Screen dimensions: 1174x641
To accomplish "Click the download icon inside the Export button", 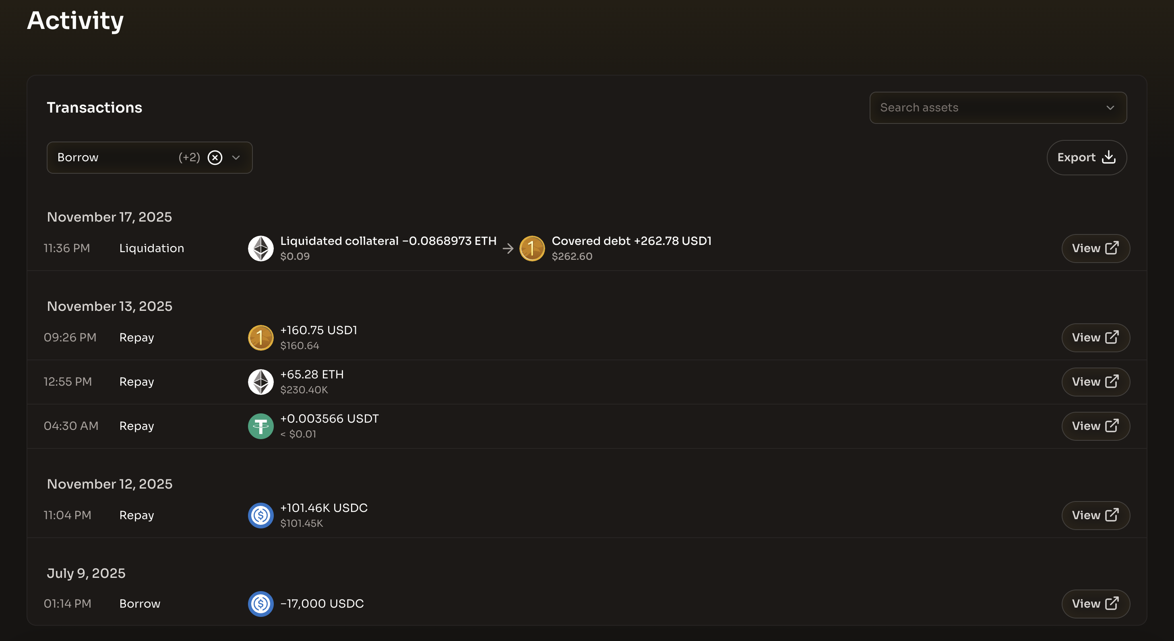I will tap(1109, 157).
